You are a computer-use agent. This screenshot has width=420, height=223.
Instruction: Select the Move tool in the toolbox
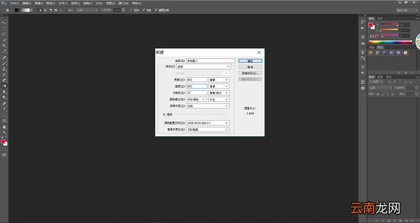tap(4, 23)
